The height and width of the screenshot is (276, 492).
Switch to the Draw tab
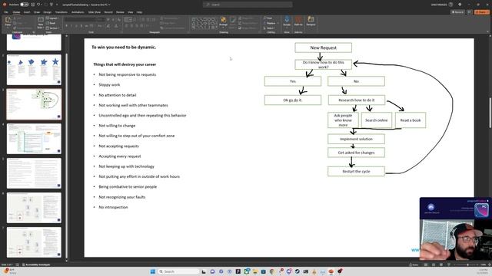(x=37, y=12)
